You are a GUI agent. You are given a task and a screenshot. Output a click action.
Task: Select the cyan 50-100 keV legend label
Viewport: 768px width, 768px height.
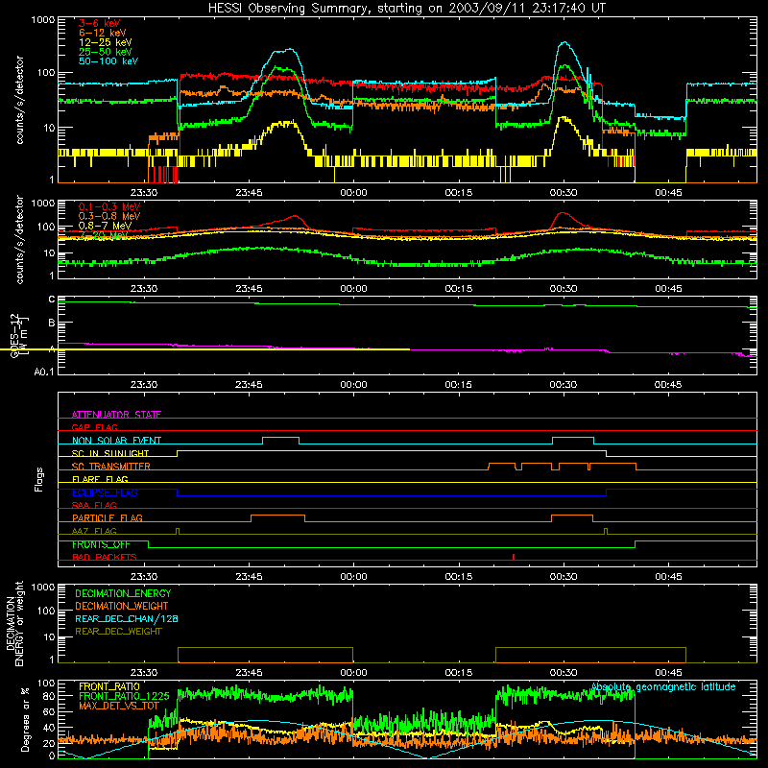108,60
